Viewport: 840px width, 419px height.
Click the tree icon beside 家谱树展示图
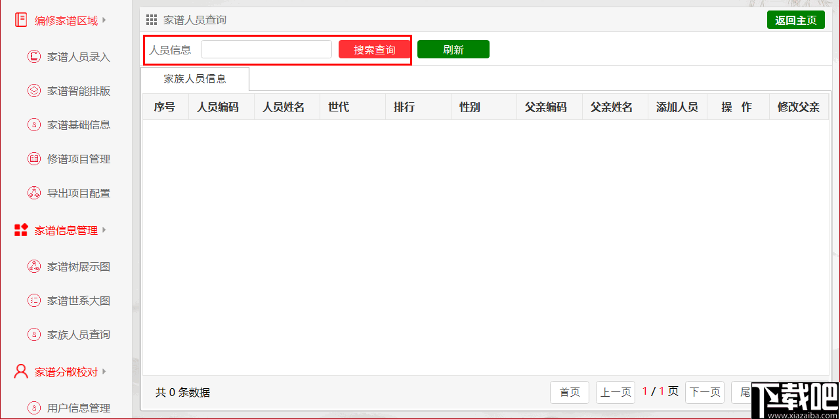point(34,266)
